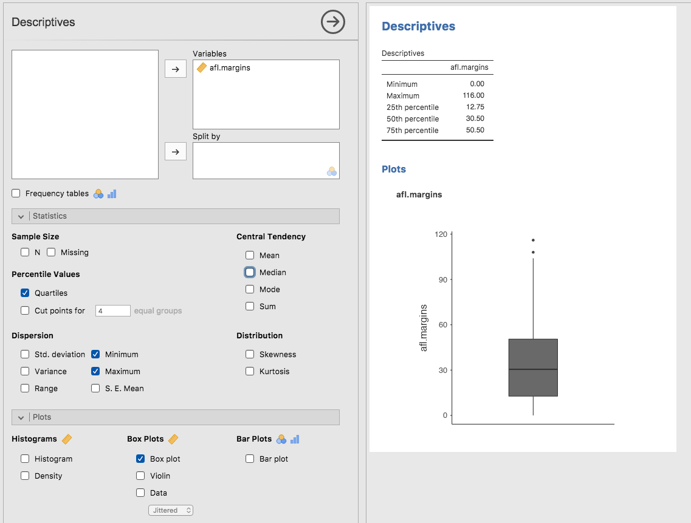Click ruler icon next to afl.margins variable
This screenshot has width=691, height=523.
click(x=202, y=67)
